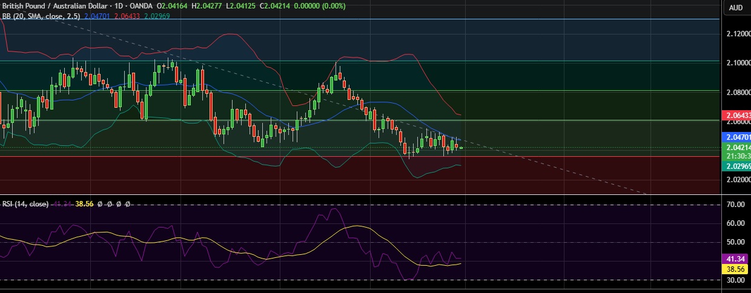Click the yellow 38.56 value in RSI legend
The height and width of the screenshot is (293, 751).
coord(84,205)
